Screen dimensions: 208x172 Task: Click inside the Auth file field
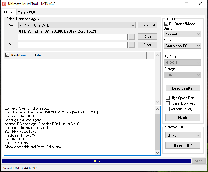click(x=73, y=37)
